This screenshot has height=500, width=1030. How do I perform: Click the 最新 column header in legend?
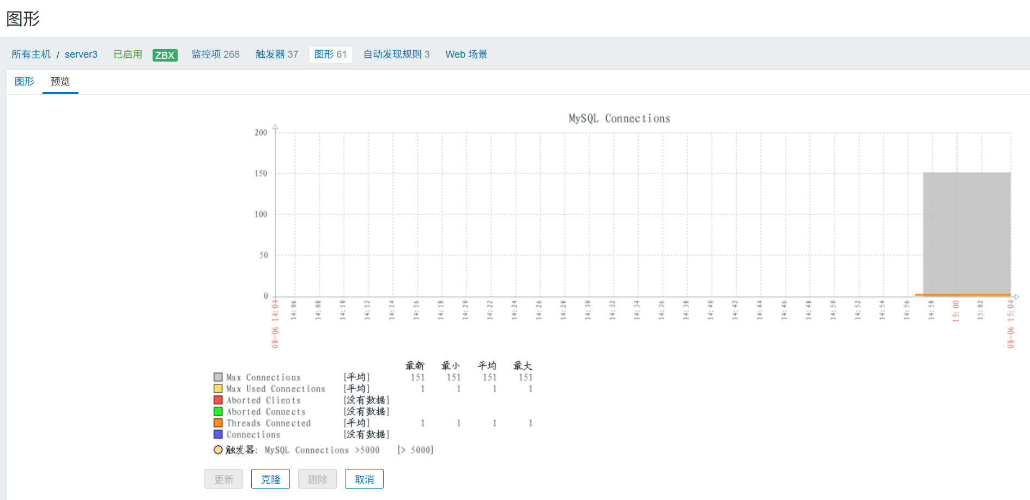[x=415, y=365]
